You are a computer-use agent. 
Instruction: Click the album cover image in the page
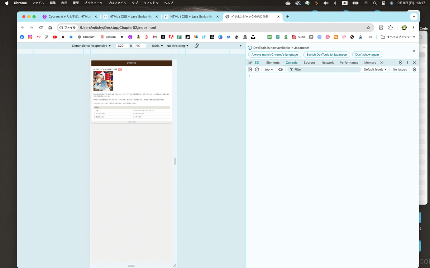pos(103,81)
